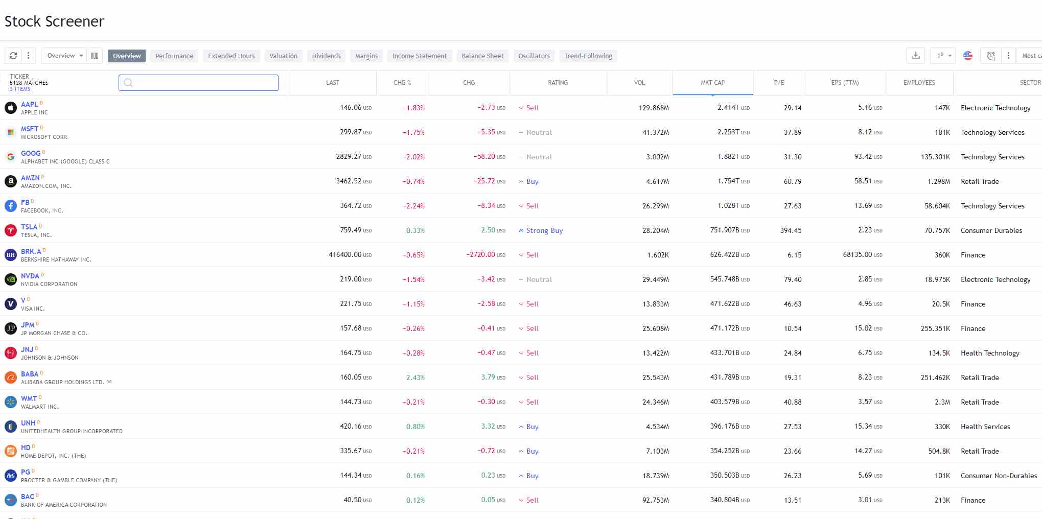Open the three-dot menu beside alert icon
The height and width of the screenshot is (519, 1042).
[x=1008, y=56]
